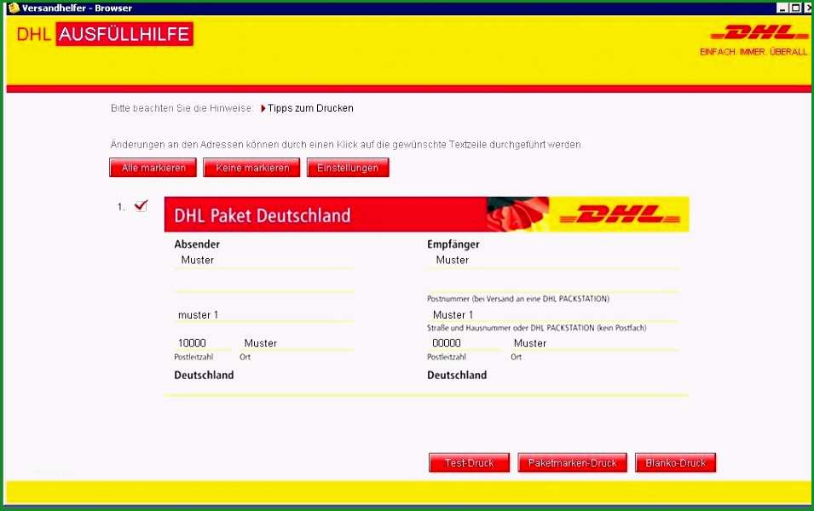Choose Blanko-Druck
Screen dimensions: 814x511
pos(675,462)
